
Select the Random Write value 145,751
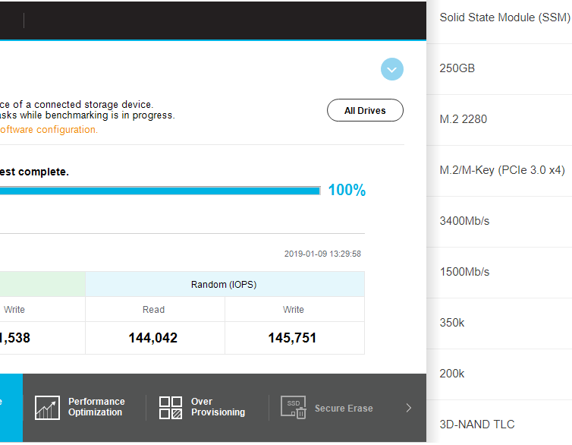(292, 338)
